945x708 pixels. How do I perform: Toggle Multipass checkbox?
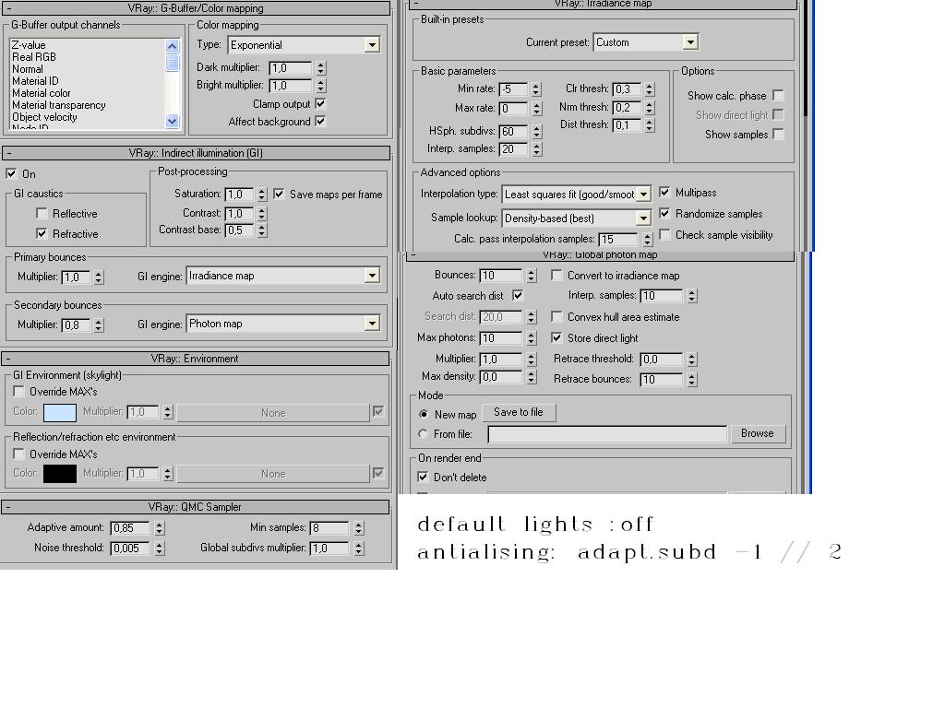(664, 192)
